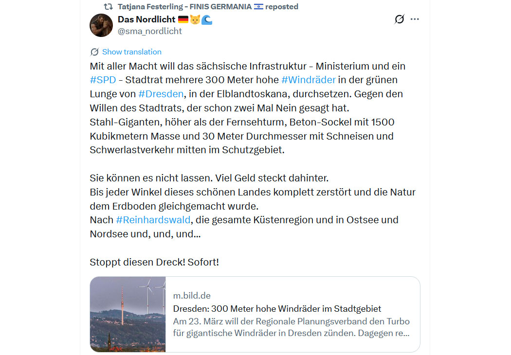Open the #Windräder hashtag
The width and height of the screenshot is (511, 355).
(x=308, y=80)
